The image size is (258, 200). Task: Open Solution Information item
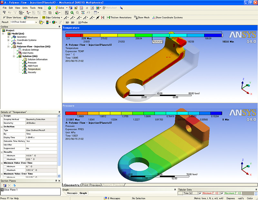click(x=37, y=59)
